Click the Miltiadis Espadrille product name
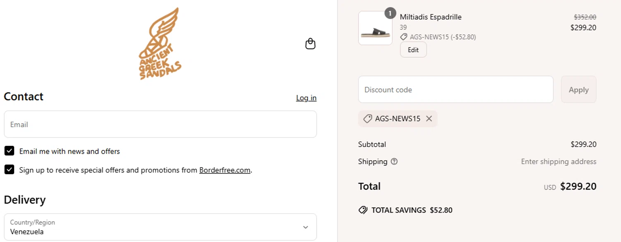621x242 pixels. tap(431, 17)
